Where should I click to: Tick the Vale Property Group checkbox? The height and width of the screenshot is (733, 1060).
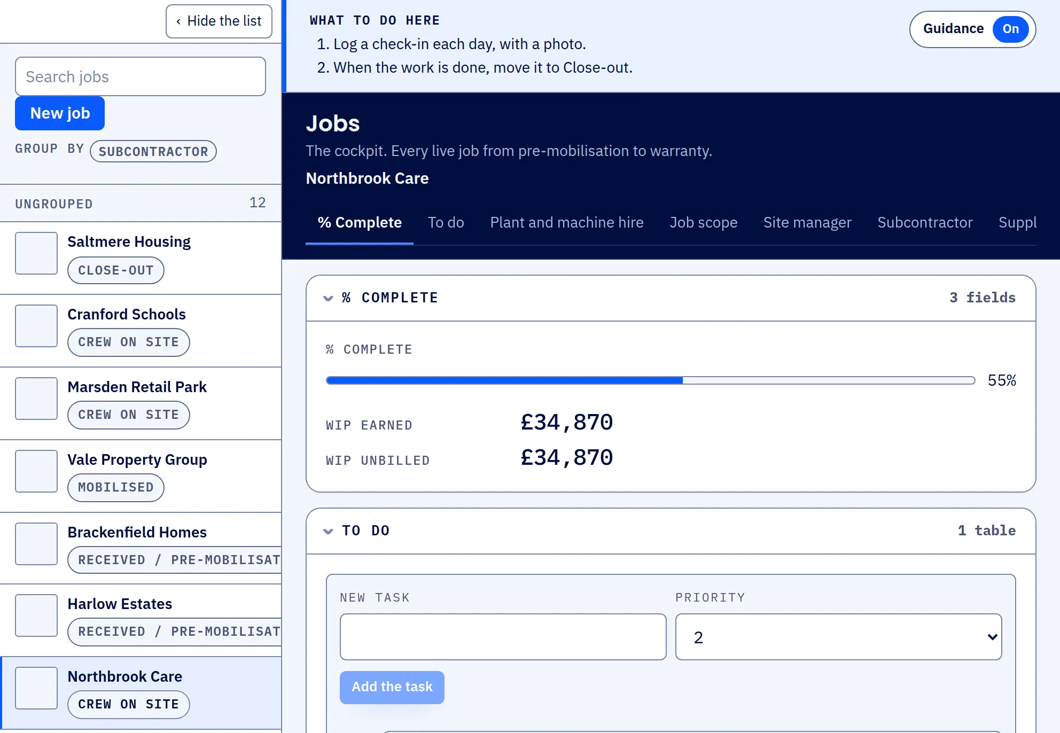pos(36,471)
